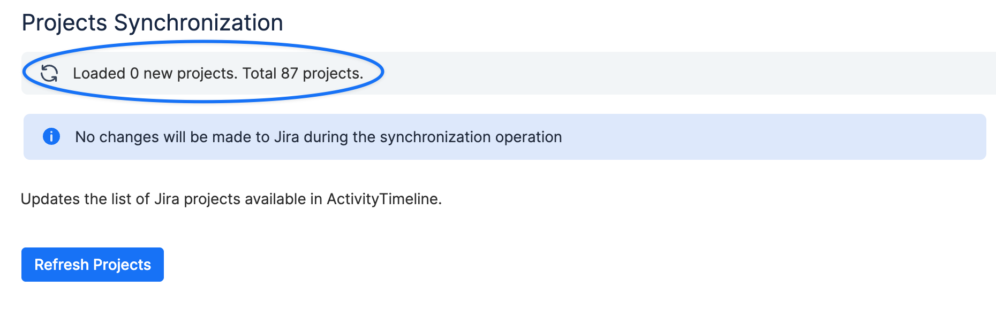Click the number 87 in the status line
996x310 pixels.
point(289,73)
